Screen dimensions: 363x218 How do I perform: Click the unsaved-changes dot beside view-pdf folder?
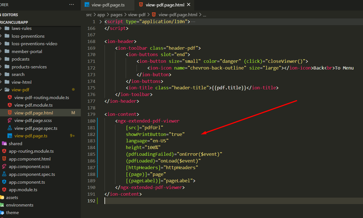click(x=73, y=90)
